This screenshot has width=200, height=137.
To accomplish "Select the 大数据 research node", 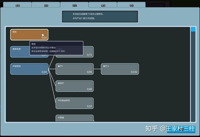I will (x=74, y=118).
